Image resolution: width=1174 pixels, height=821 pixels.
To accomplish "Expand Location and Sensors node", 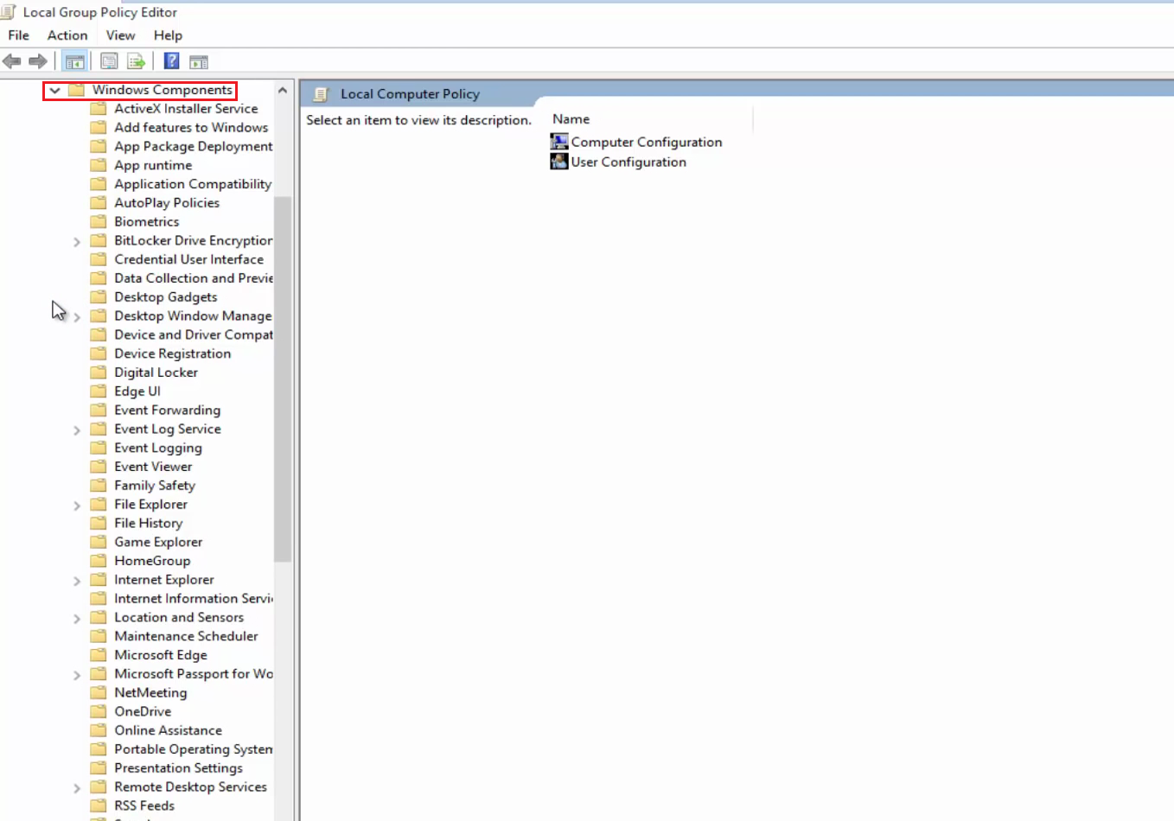I will pyautogui.click(x=77, y=619).
